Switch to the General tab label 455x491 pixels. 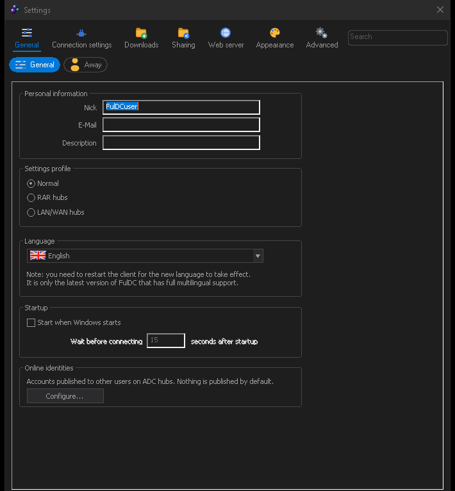tap(27, 45)
